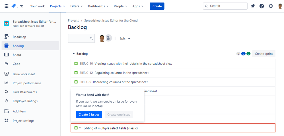Click the Employee Ratings thumbs-up icon
The width and height of the screenshot is (284, 136).
6,101
